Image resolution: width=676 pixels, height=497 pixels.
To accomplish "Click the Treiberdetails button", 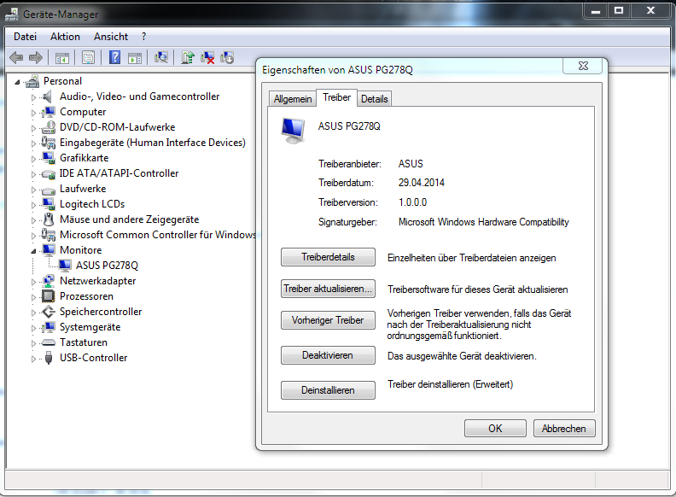I will point(328,257).
